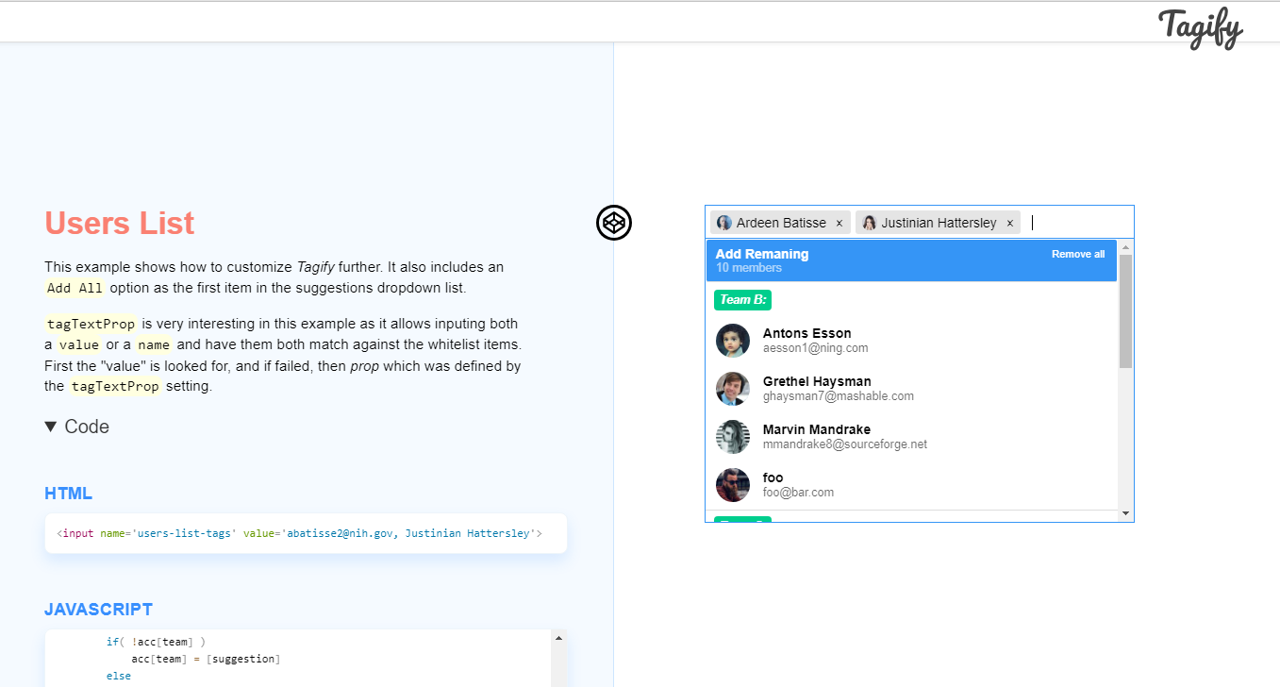
Task: Choose Marvin Mandrake from suggestions
Action: 911,437
